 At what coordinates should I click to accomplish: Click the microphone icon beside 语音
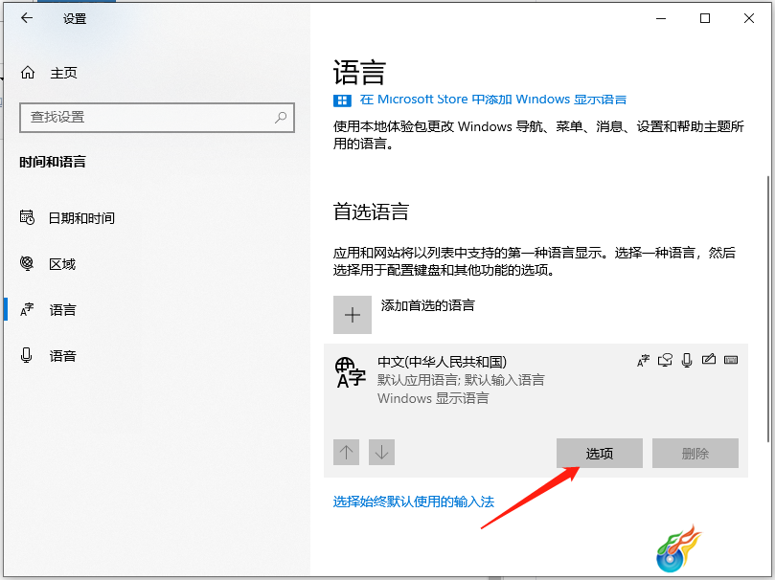[x=26, y=355]
